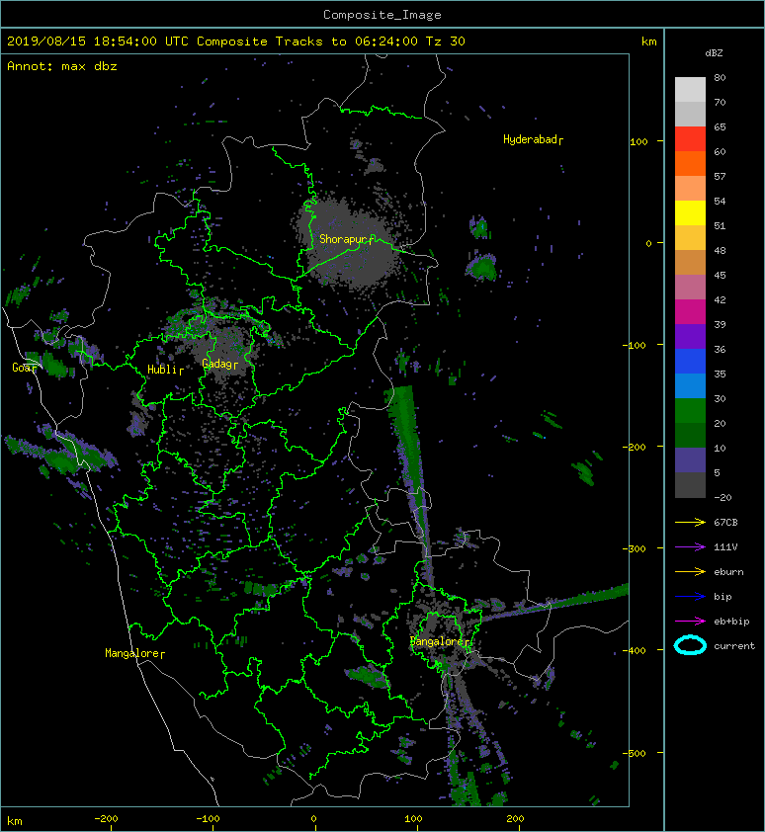Click the magenta eb+bip arrow legend icon
The image size is (765, 832).
690,622
